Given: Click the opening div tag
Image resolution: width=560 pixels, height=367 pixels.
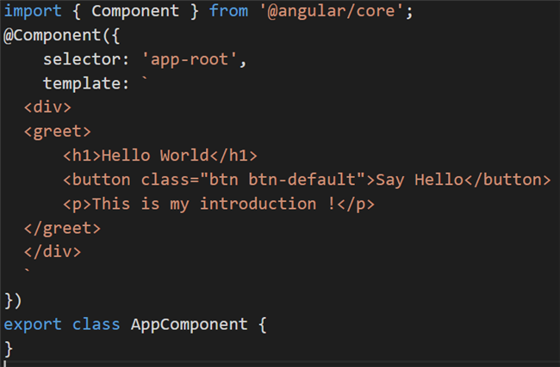Looking at the screenshot, I should 47,107.
